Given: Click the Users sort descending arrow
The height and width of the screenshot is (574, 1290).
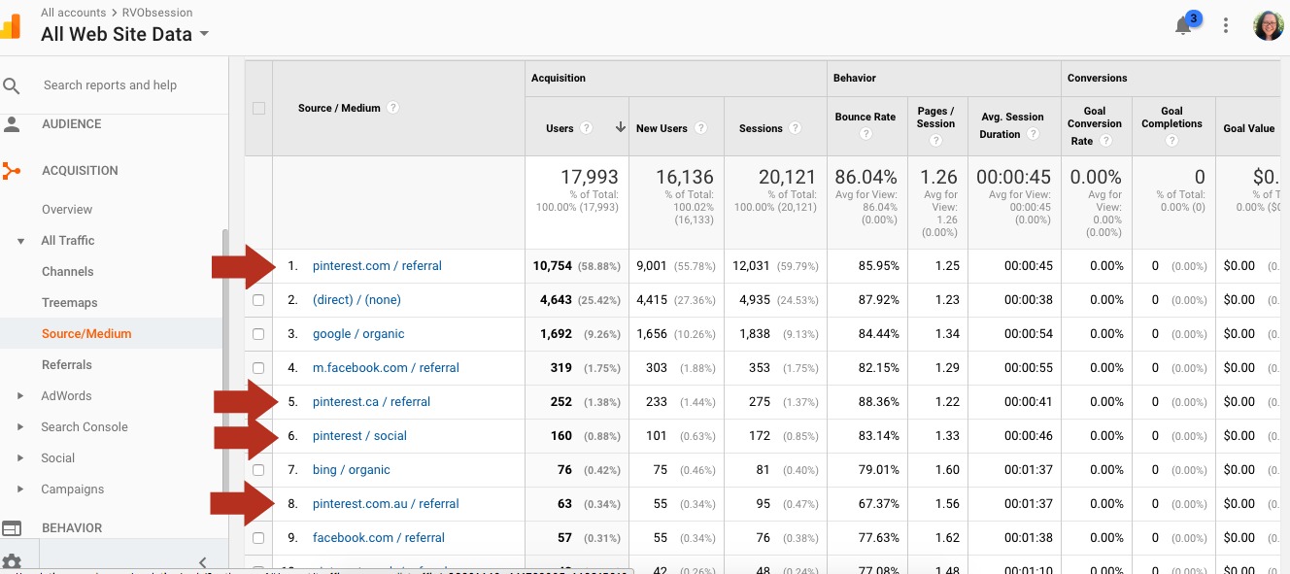Looking at the screenshot, I should click(620, 128).
